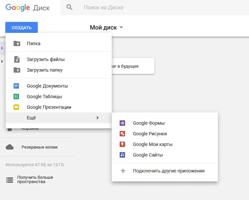Select Загрузить файлы
The height and width of the screenshot is (200, 249).
click(59, 59)
